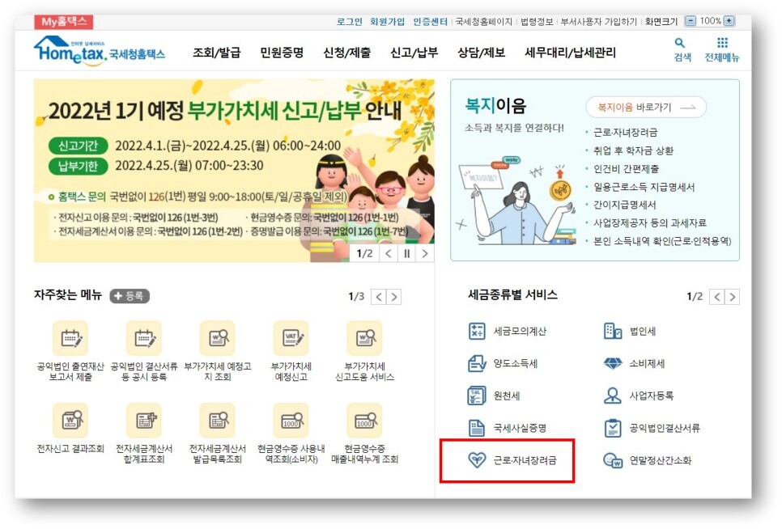Image resolution: width=782 pixels, height=529 pixels.
Task: Open 현금영수증 매출내역누계 조회 icon
Action: point(364,421)
